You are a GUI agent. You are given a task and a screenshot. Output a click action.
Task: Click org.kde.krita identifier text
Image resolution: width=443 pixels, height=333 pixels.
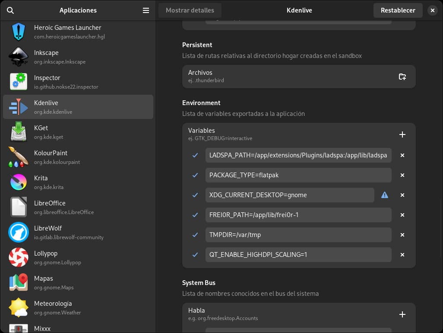pos(49,187)
